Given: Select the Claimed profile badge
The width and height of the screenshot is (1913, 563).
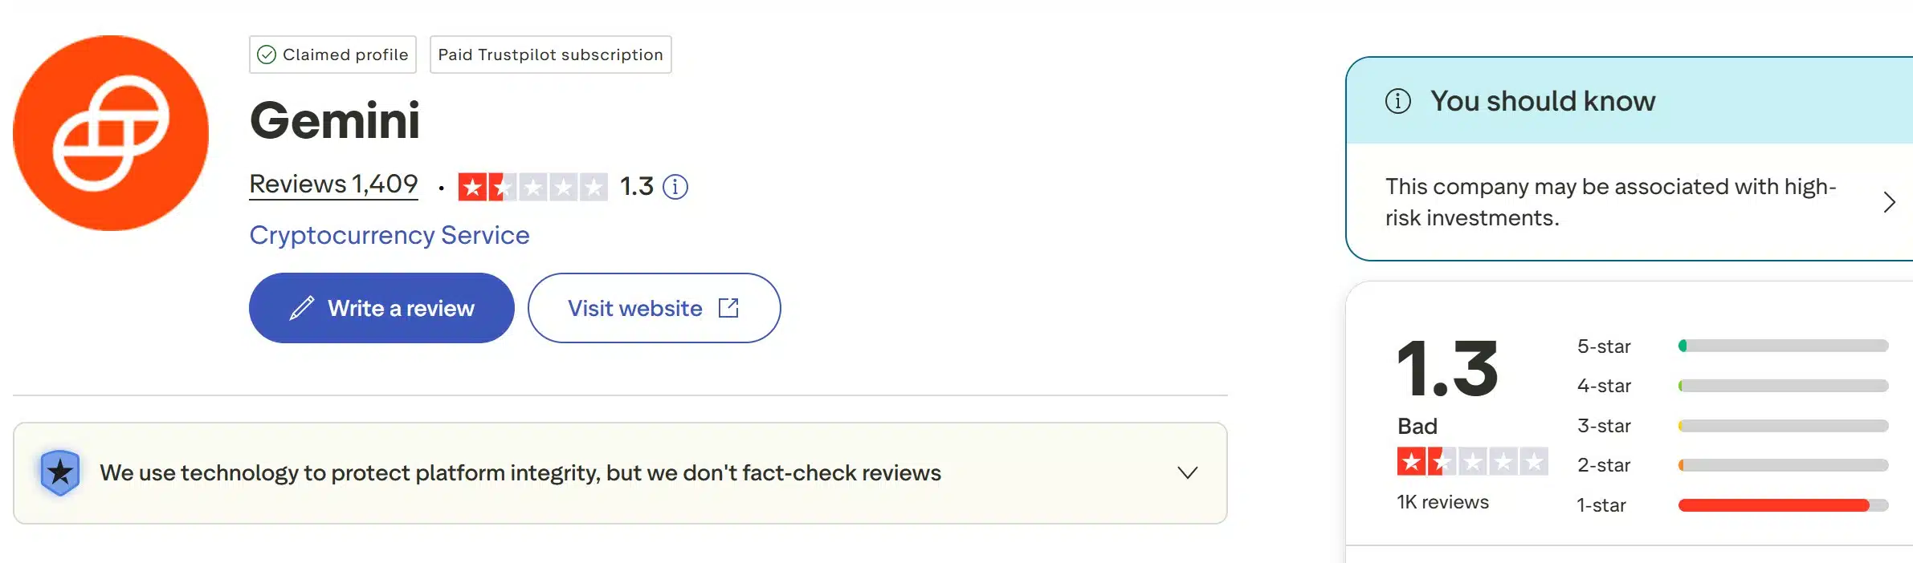Looking at the screenshot, I should click(x=332, y=55).
